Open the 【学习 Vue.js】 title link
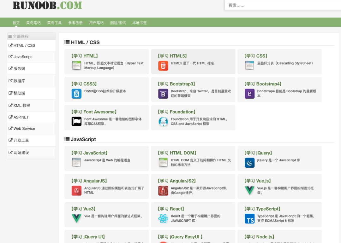The image size is (341, 243). pos(258,181)
